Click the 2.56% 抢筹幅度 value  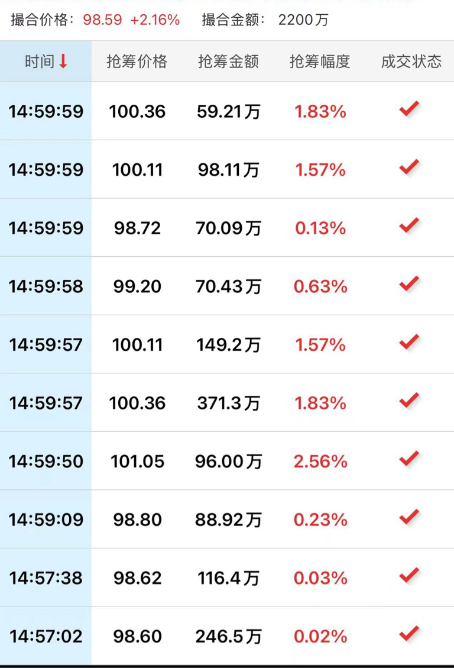click(x=320, y=462)
